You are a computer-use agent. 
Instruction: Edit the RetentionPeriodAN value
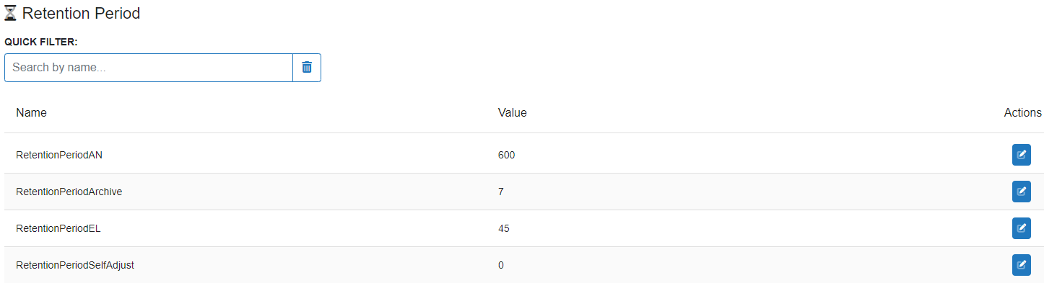(x=1021, y=155)
